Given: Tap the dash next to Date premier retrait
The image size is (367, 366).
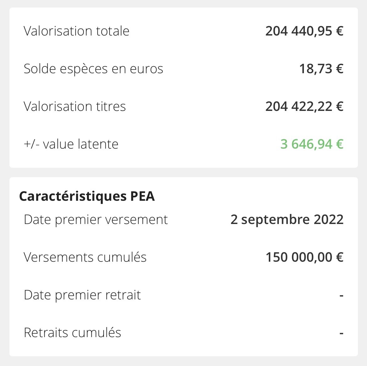Looking at the screenshot, I should click(x=341, y=296).
